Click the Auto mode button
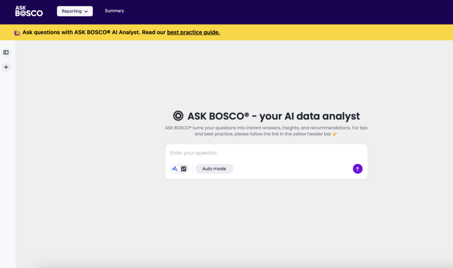 tap(214, 169)
